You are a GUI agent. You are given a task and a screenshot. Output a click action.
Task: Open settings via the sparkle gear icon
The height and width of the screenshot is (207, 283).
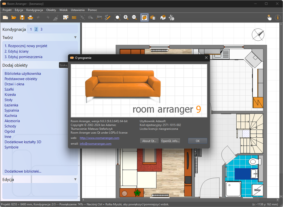[171, 17]
